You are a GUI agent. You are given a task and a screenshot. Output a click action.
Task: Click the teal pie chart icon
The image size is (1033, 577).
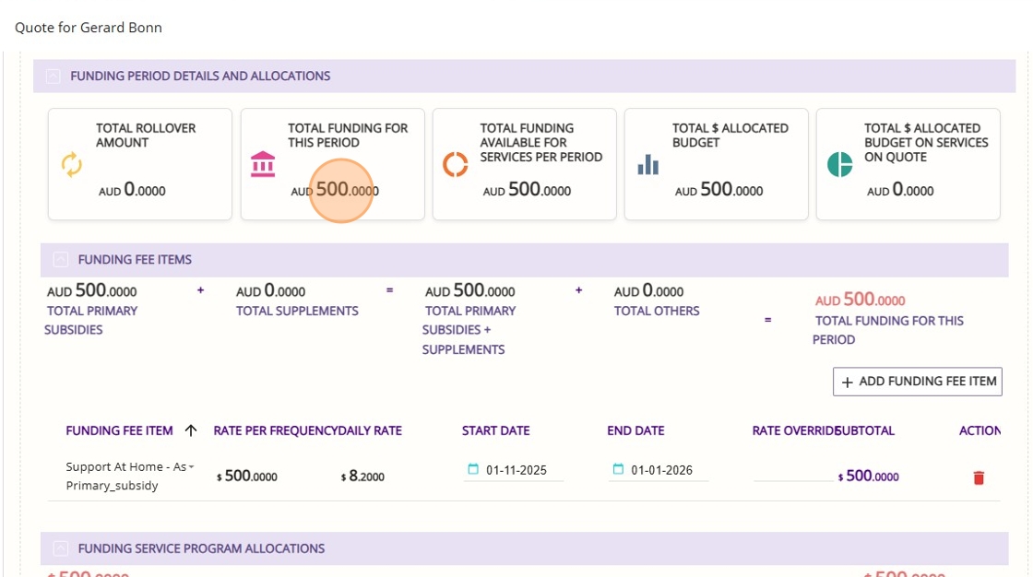point(839,164)
